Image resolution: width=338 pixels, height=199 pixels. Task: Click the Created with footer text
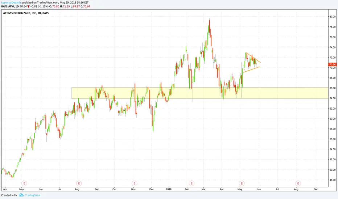tap(9, 195)
